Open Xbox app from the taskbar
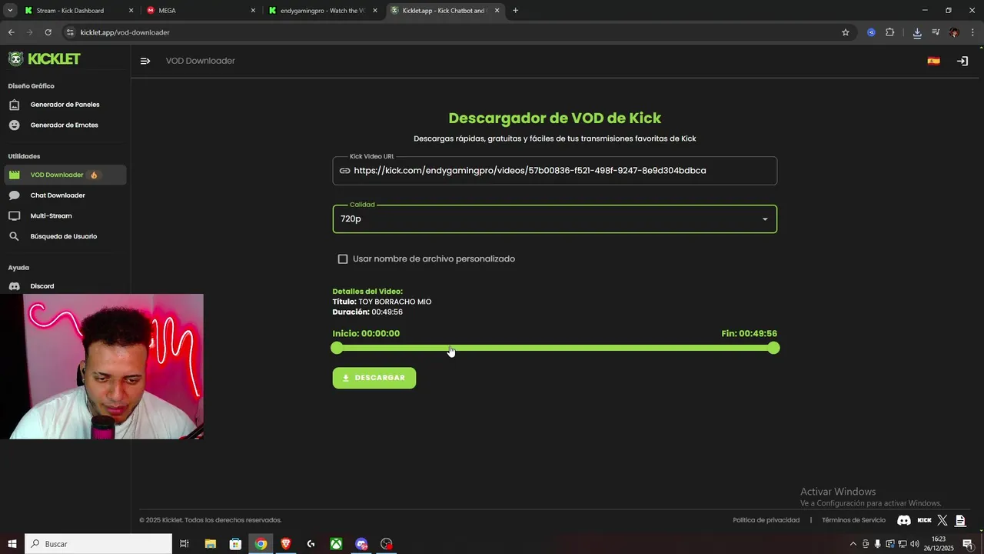 click(x=336, y=544)
